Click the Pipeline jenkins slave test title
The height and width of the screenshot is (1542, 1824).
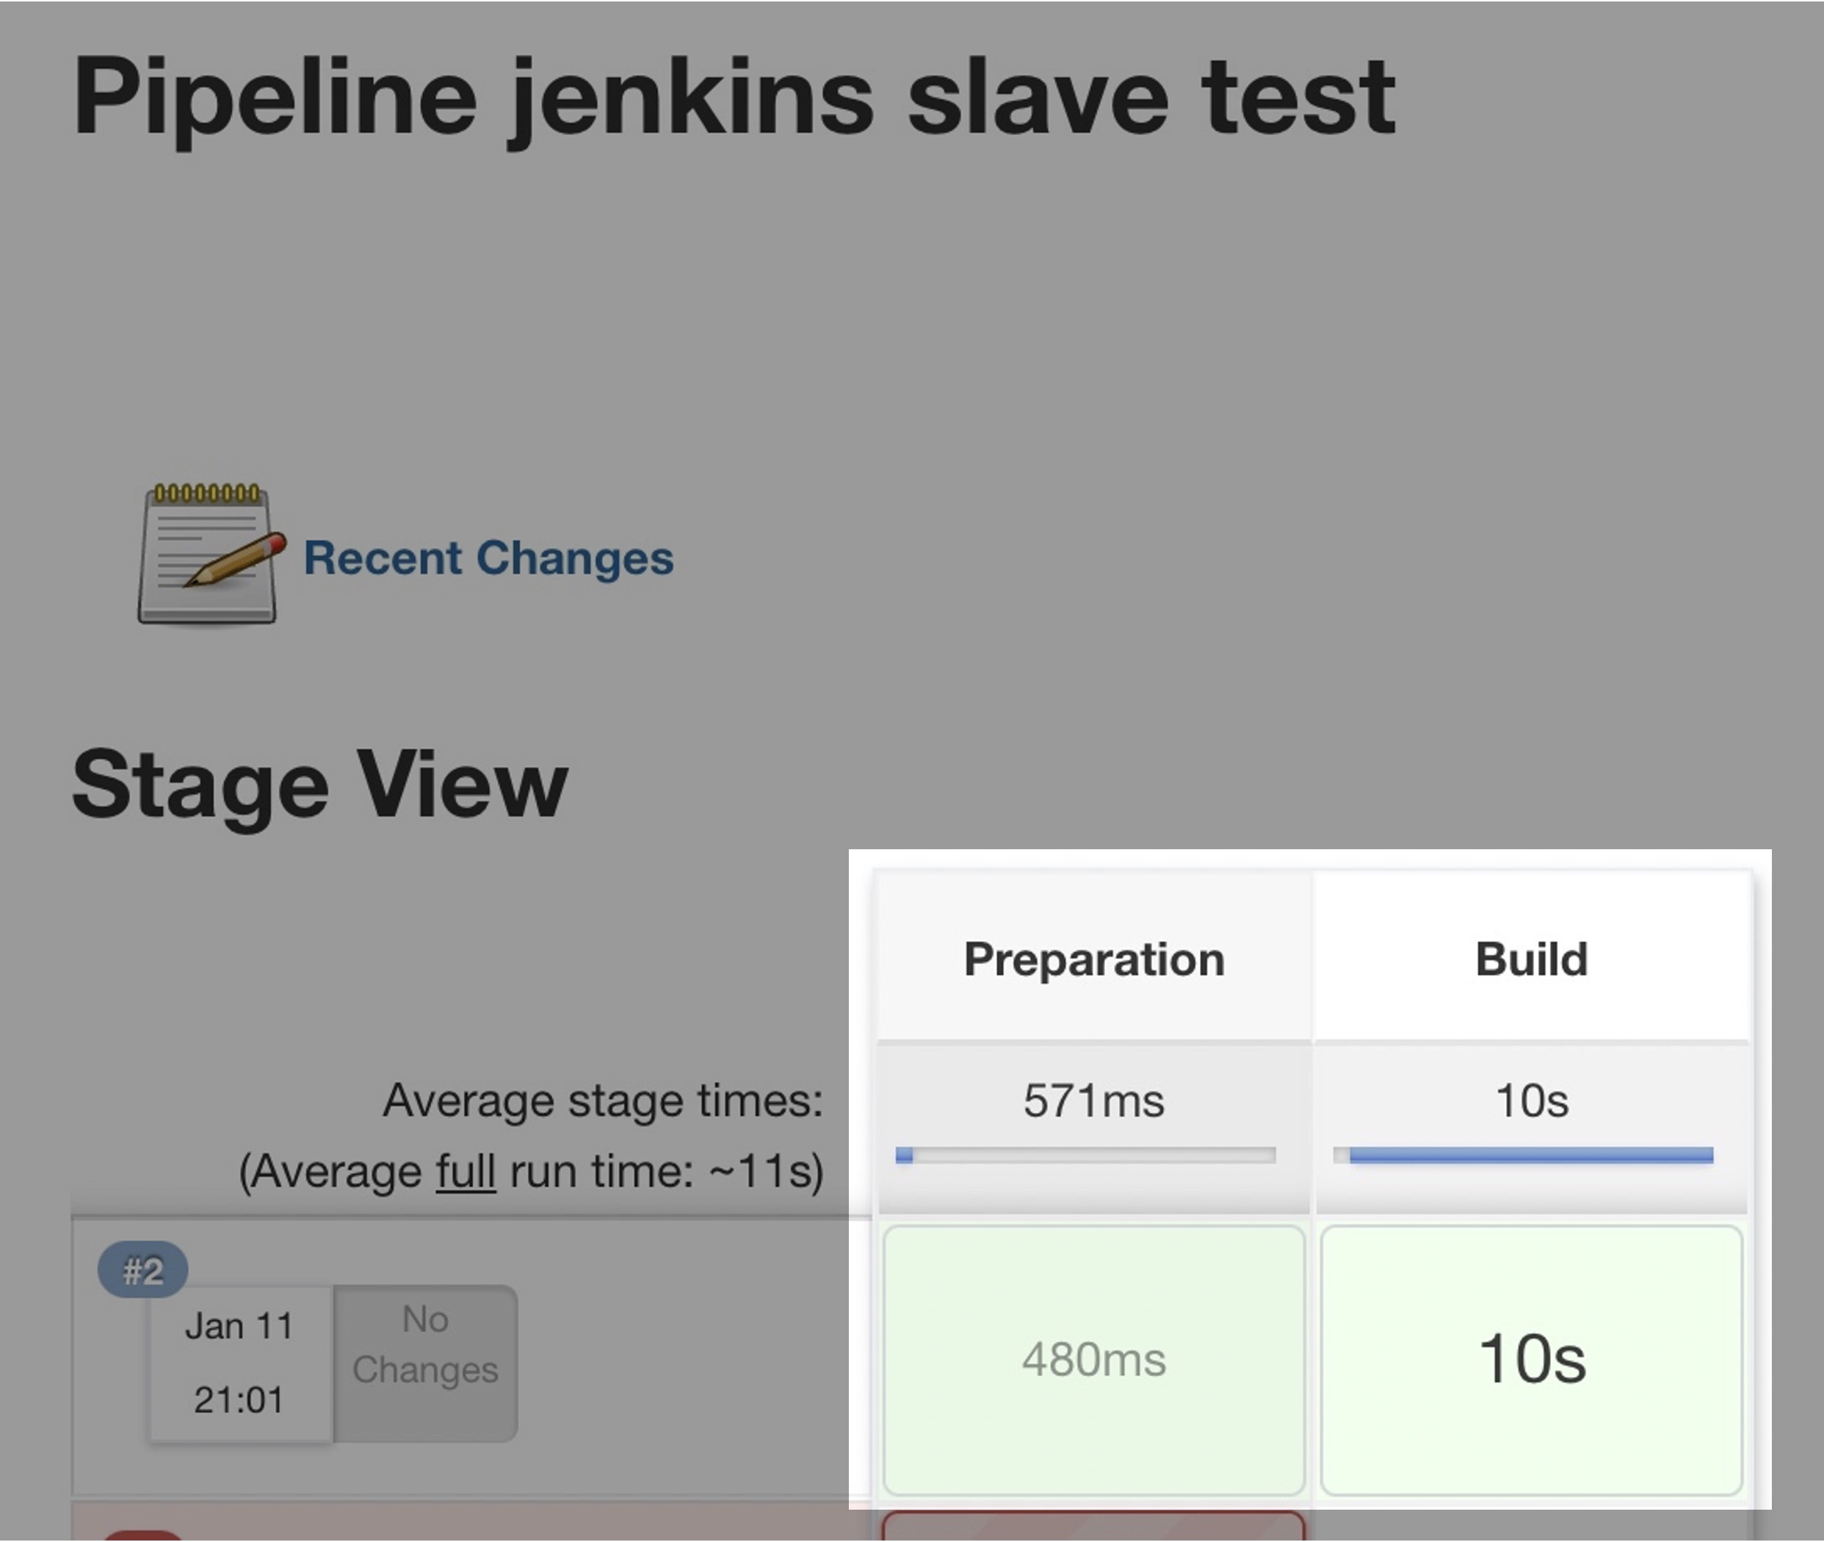click(734, 96)
